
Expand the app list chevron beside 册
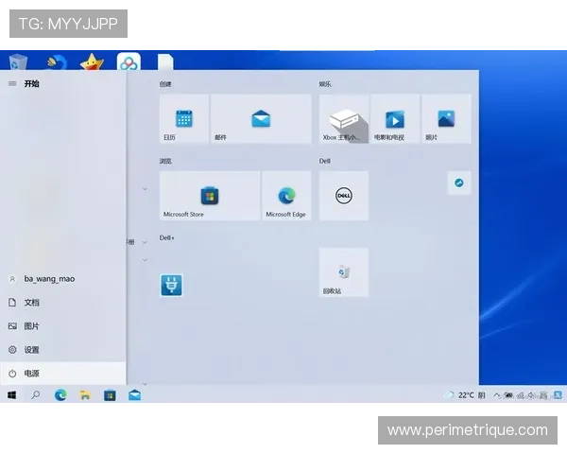click(x=145, y=242)
